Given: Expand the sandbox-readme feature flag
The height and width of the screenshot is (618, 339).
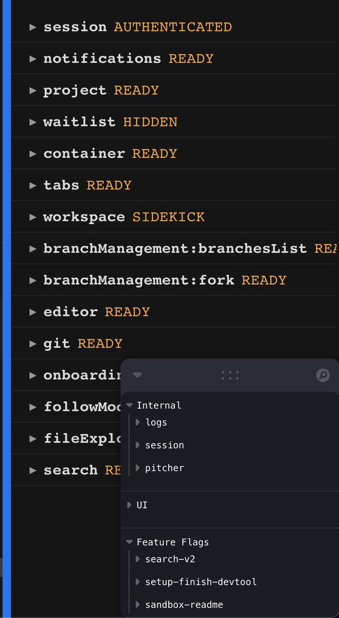Looking at the screenshot, I should pos(138,605).
